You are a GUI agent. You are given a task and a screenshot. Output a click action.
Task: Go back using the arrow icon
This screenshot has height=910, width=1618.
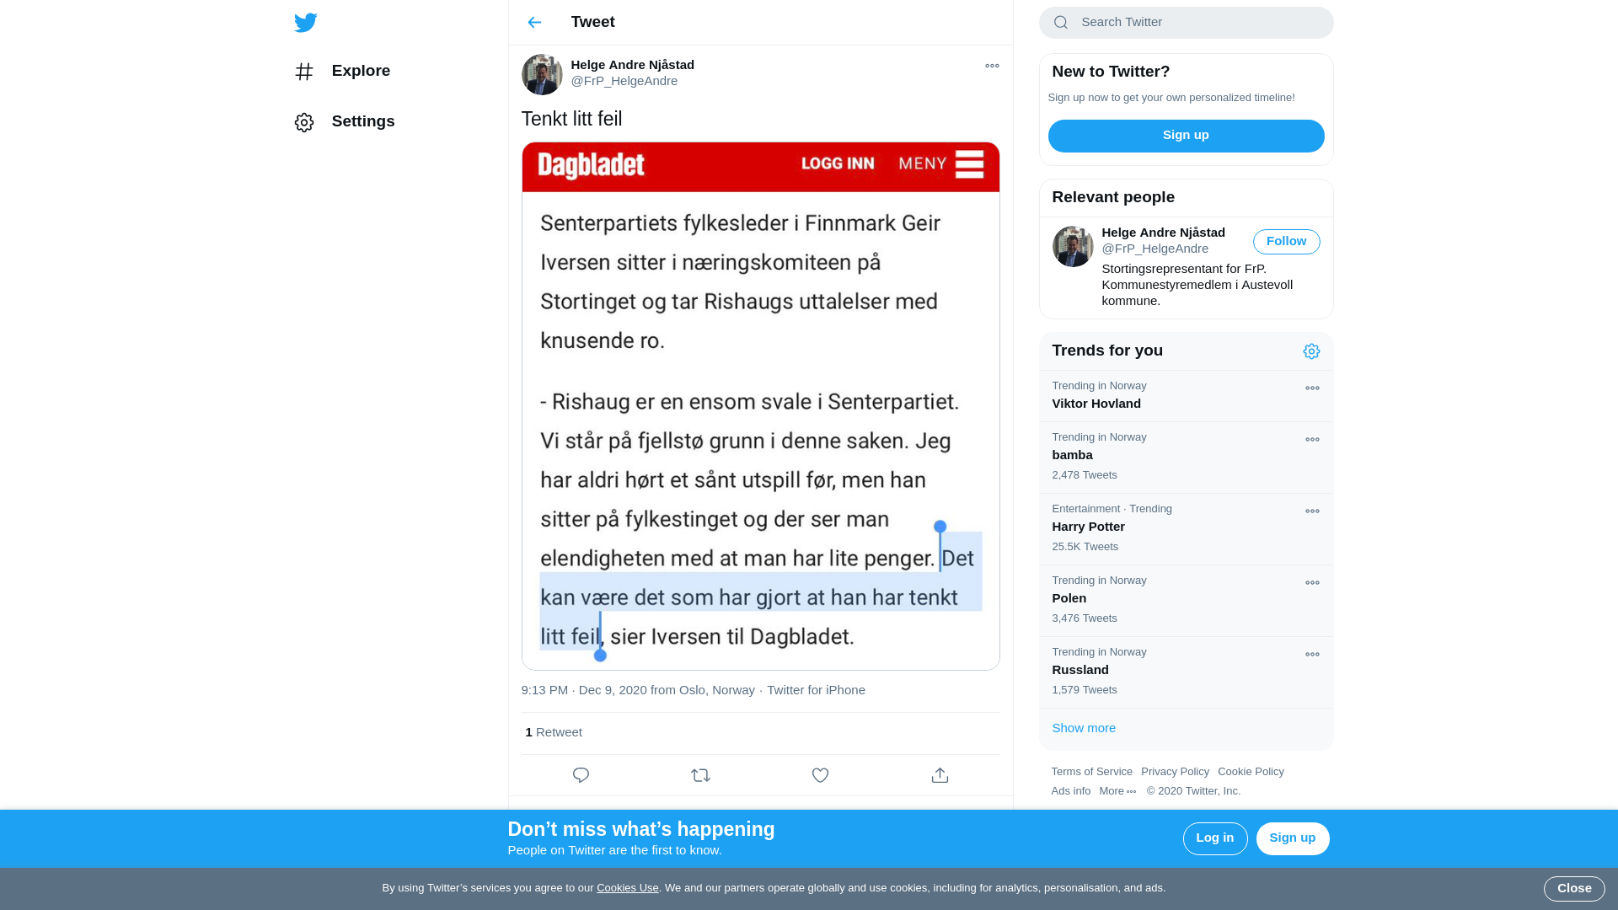pyautogui.click(x=534, y=23)
